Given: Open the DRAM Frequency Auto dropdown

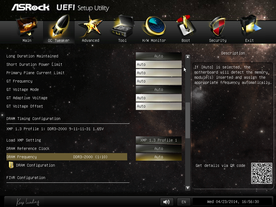Looking at the screenshot, I should (x=158, y=157).
